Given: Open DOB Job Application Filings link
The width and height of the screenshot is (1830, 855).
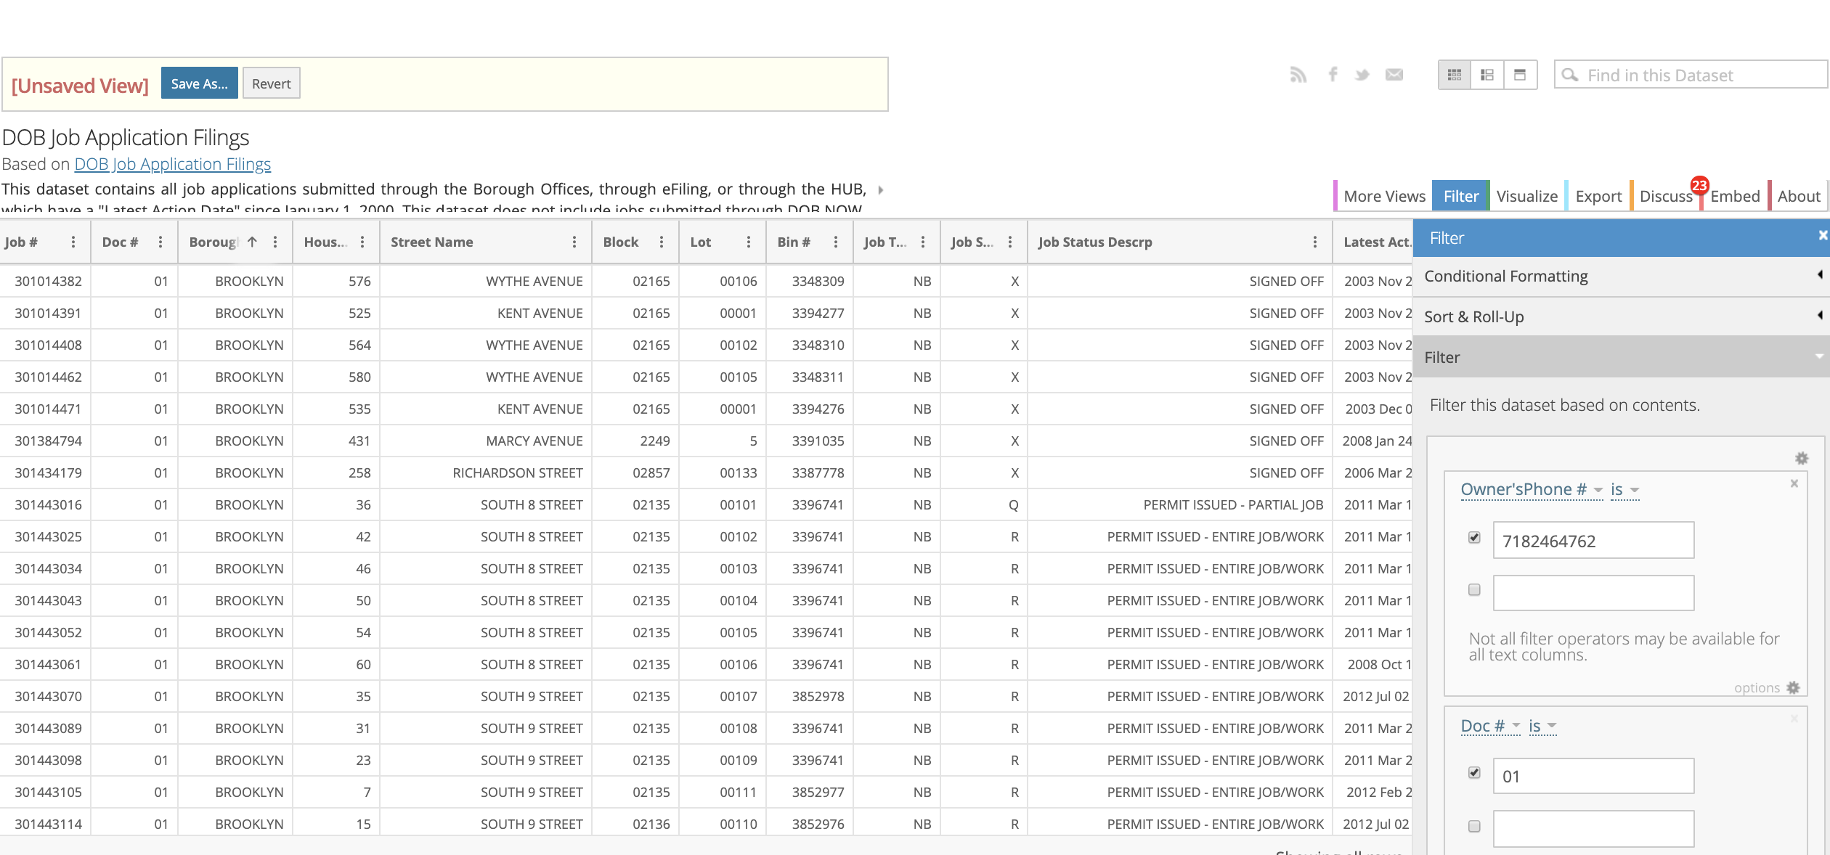Looking at the screenshot, I should click(173, 164).
